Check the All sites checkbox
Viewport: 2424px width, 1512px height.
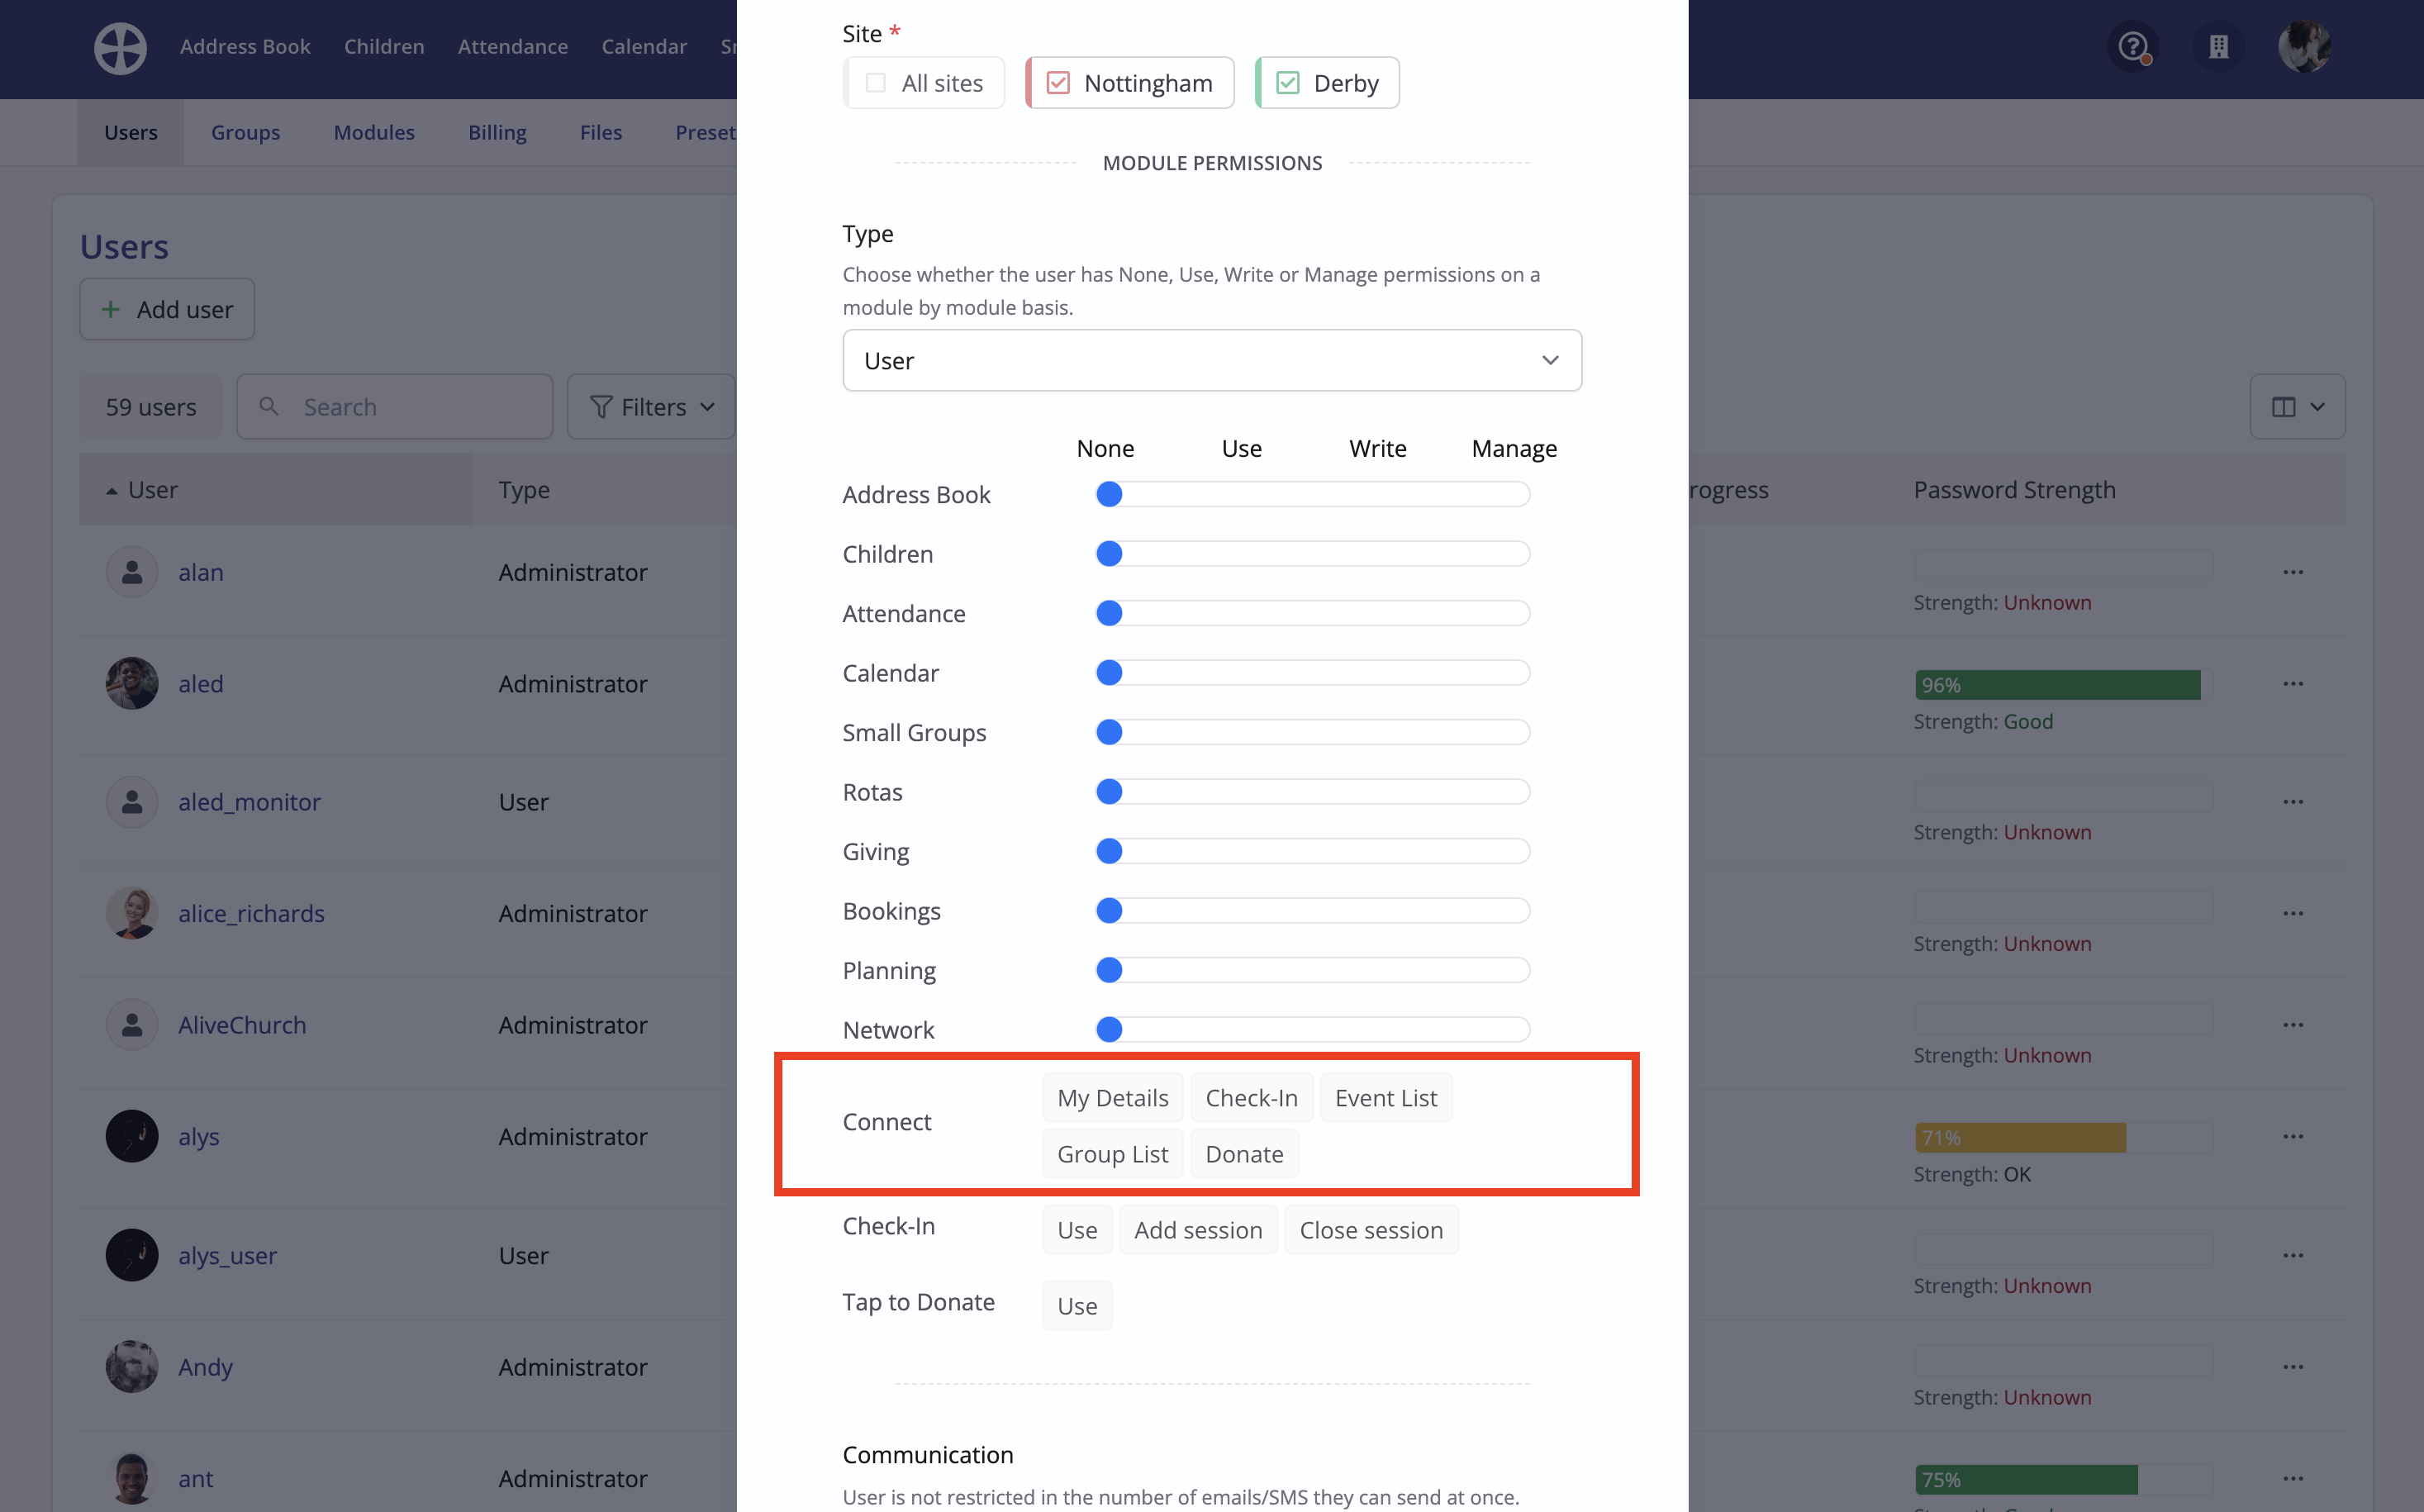pos(876,83)
